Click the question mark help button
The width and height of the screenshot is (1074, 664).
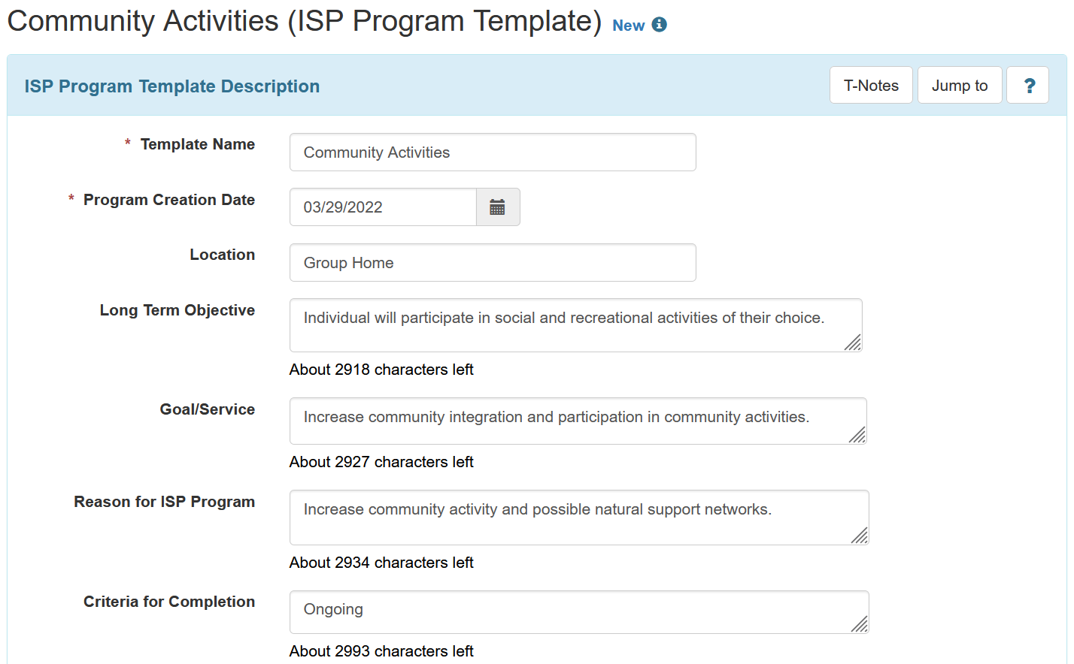coord(1027,86)
